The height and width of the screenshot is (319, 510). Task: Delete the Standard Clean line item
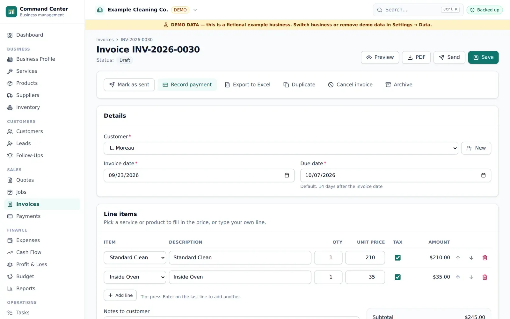click(484, 258)
